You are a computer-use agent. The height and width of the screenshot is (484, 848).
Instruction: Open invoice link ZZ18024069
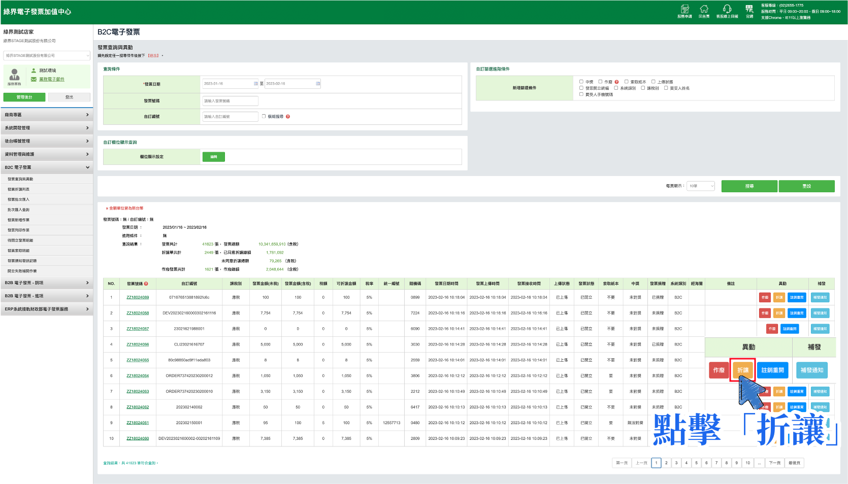[x=138, y=297]
